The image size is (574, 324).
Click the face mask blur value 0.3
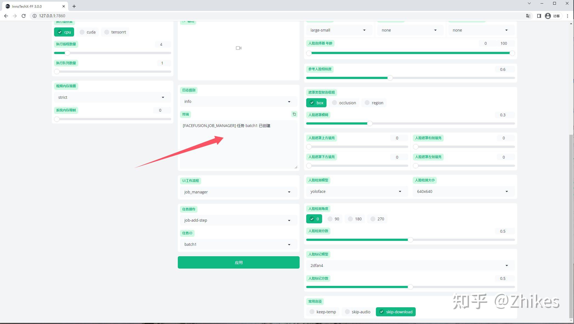coord(505,115)
